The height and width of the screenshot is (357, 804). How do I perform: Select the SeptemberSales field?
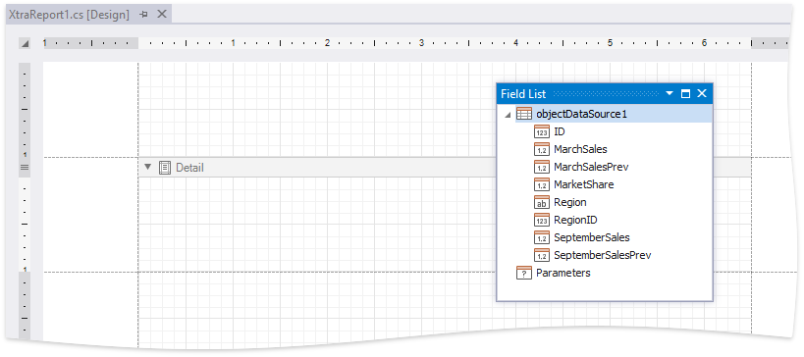[592, 237]
